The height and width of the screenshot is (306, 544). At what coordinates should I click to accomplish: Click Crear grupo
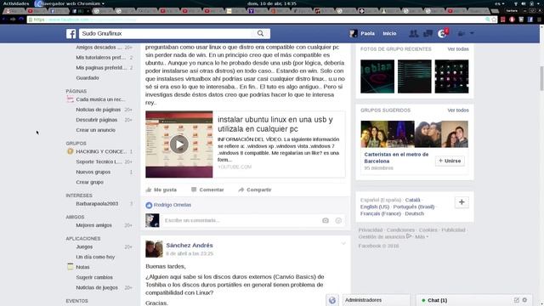(89, 182)
